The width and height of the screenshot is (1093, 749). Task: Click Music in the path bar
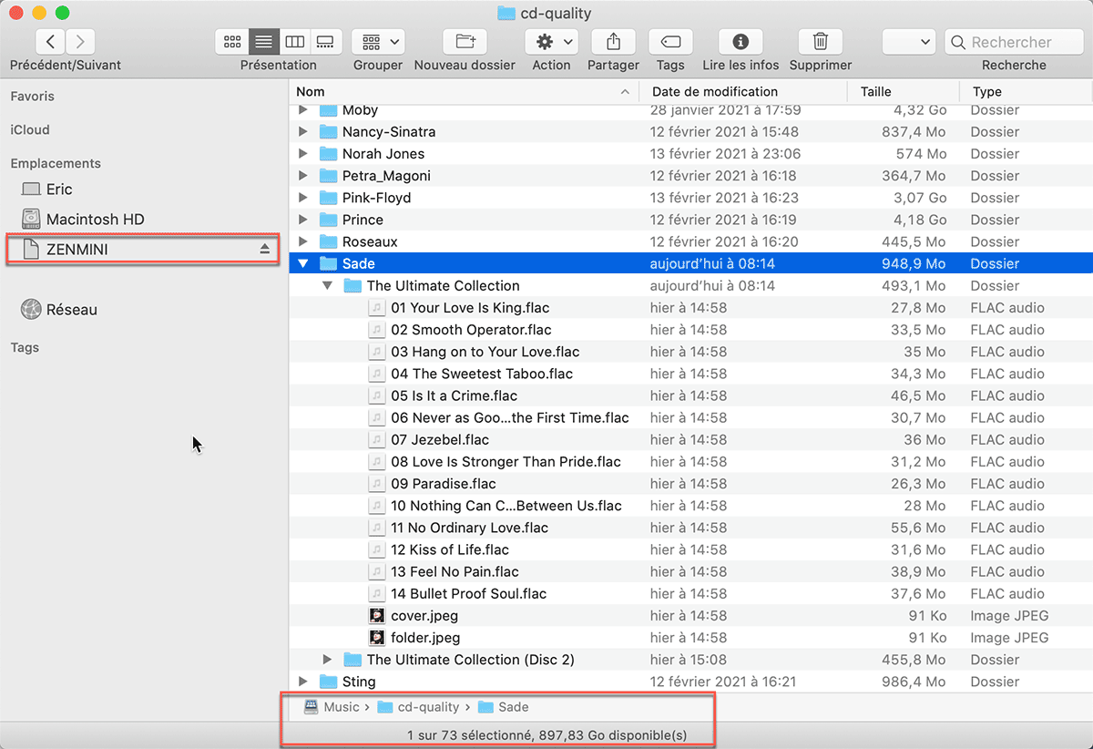[332, 706]
